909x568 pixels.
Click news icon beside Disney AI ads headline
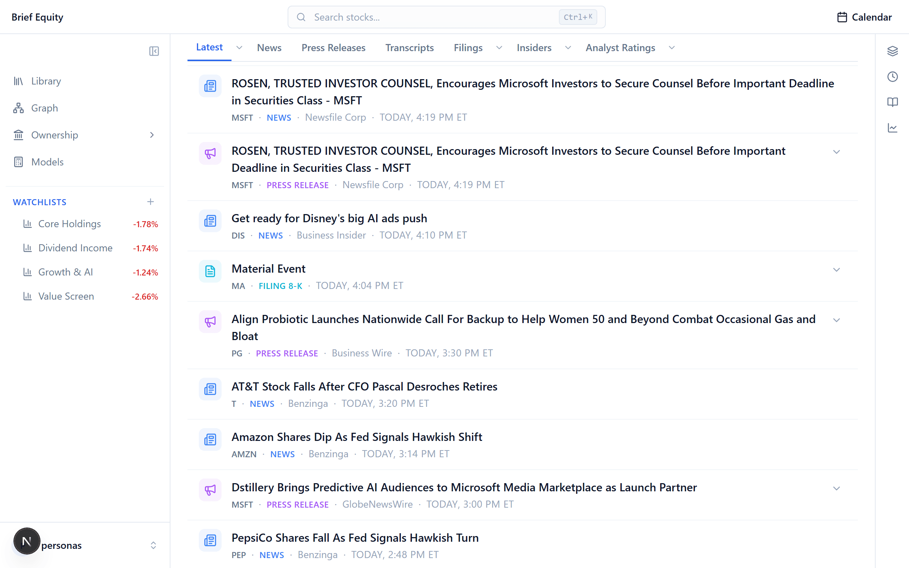click(210, 221)
